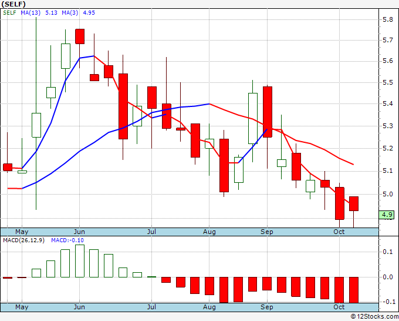Click Sep on the price chart axis

(266, 232)
